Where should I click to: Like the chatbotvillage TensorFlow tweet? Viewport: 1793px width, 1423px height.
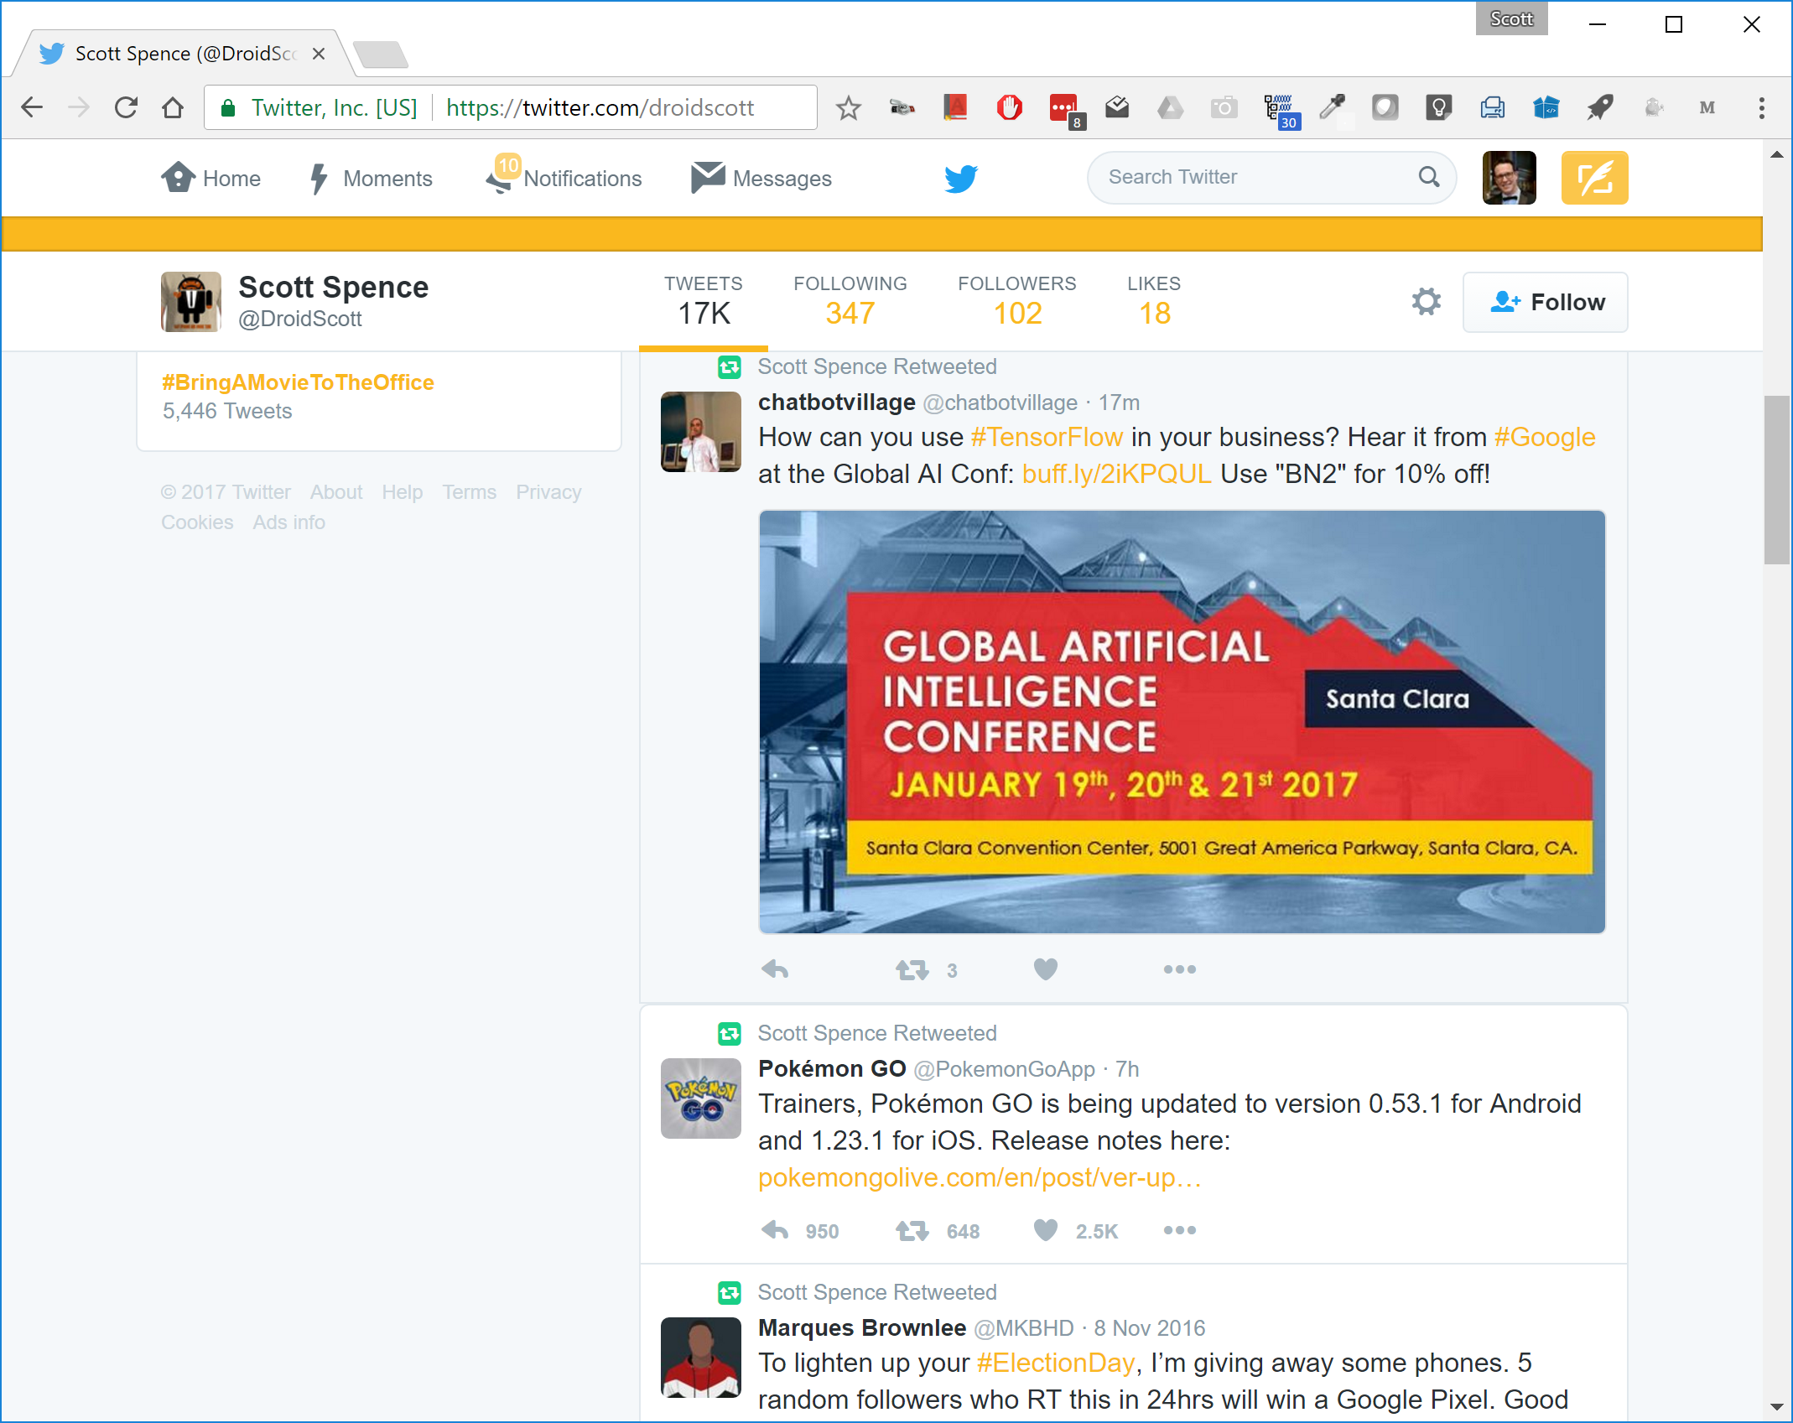pyautogui.click(x=1045, y=969)
